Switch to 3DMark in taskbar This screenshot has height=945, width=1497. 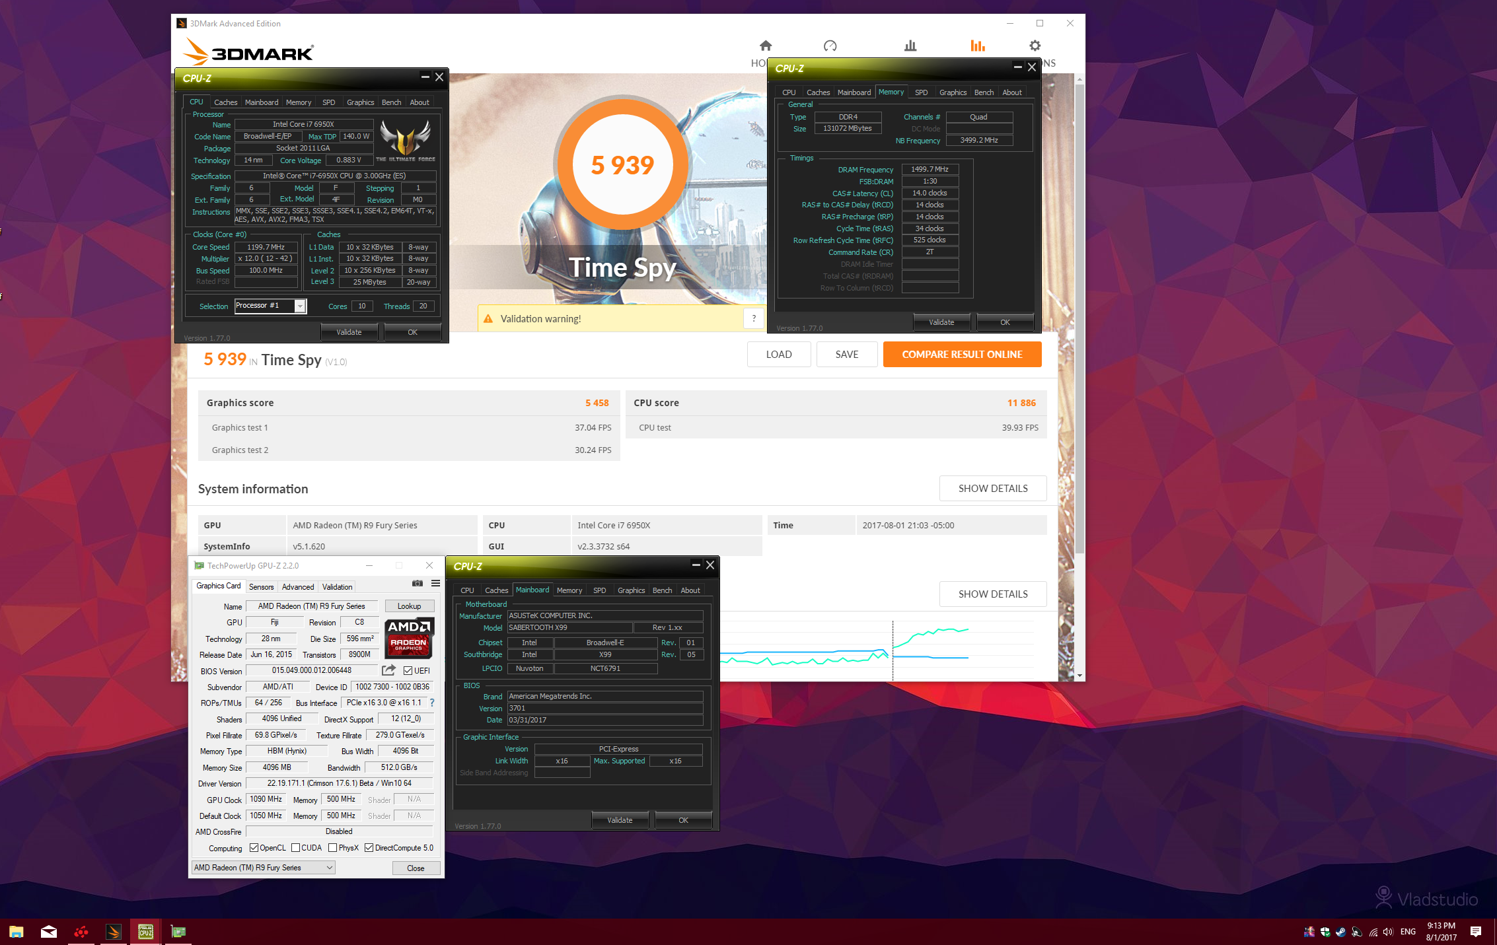point(114,932)
